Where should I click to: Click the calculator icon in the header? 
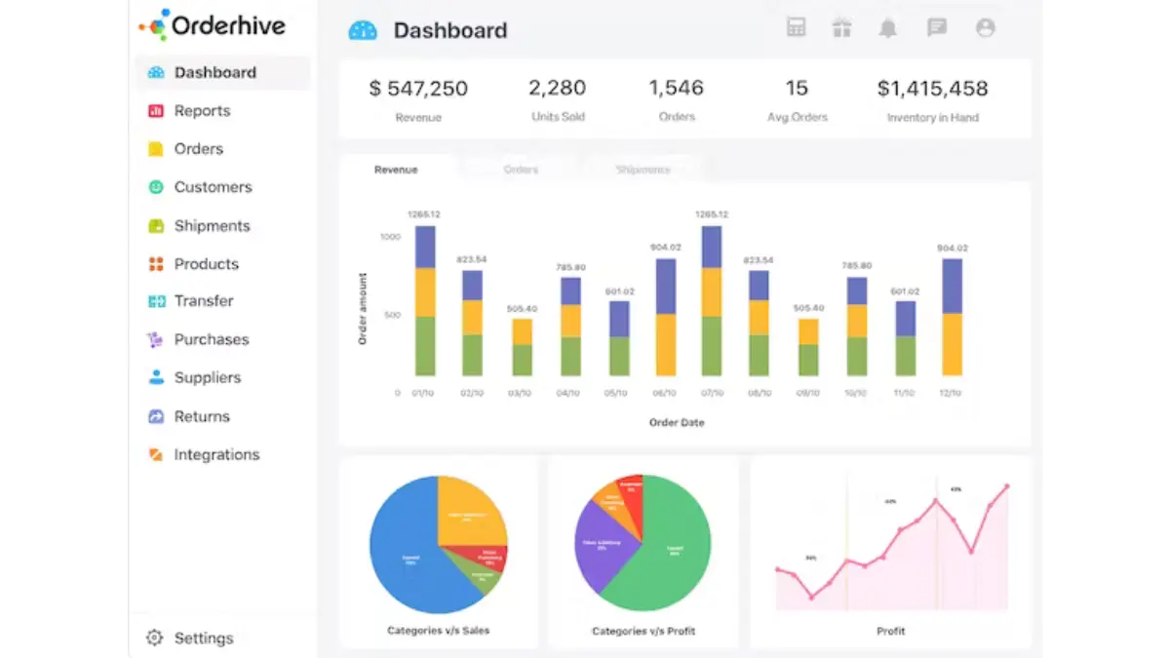coord(797,27)
